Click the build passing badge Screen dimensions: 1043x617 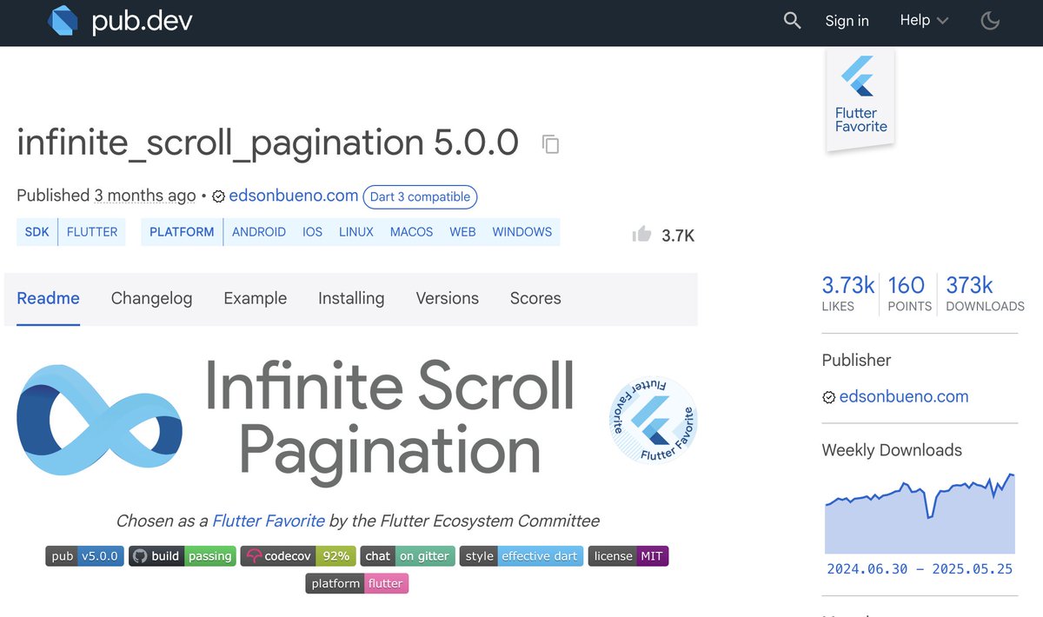183,556
